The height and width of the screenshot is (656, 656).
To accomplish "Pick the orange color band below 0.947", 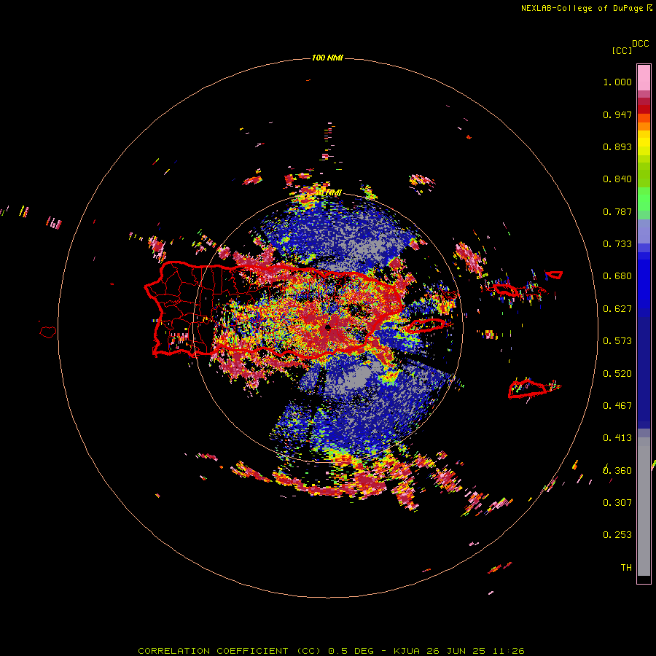I will tap(644, 126).
